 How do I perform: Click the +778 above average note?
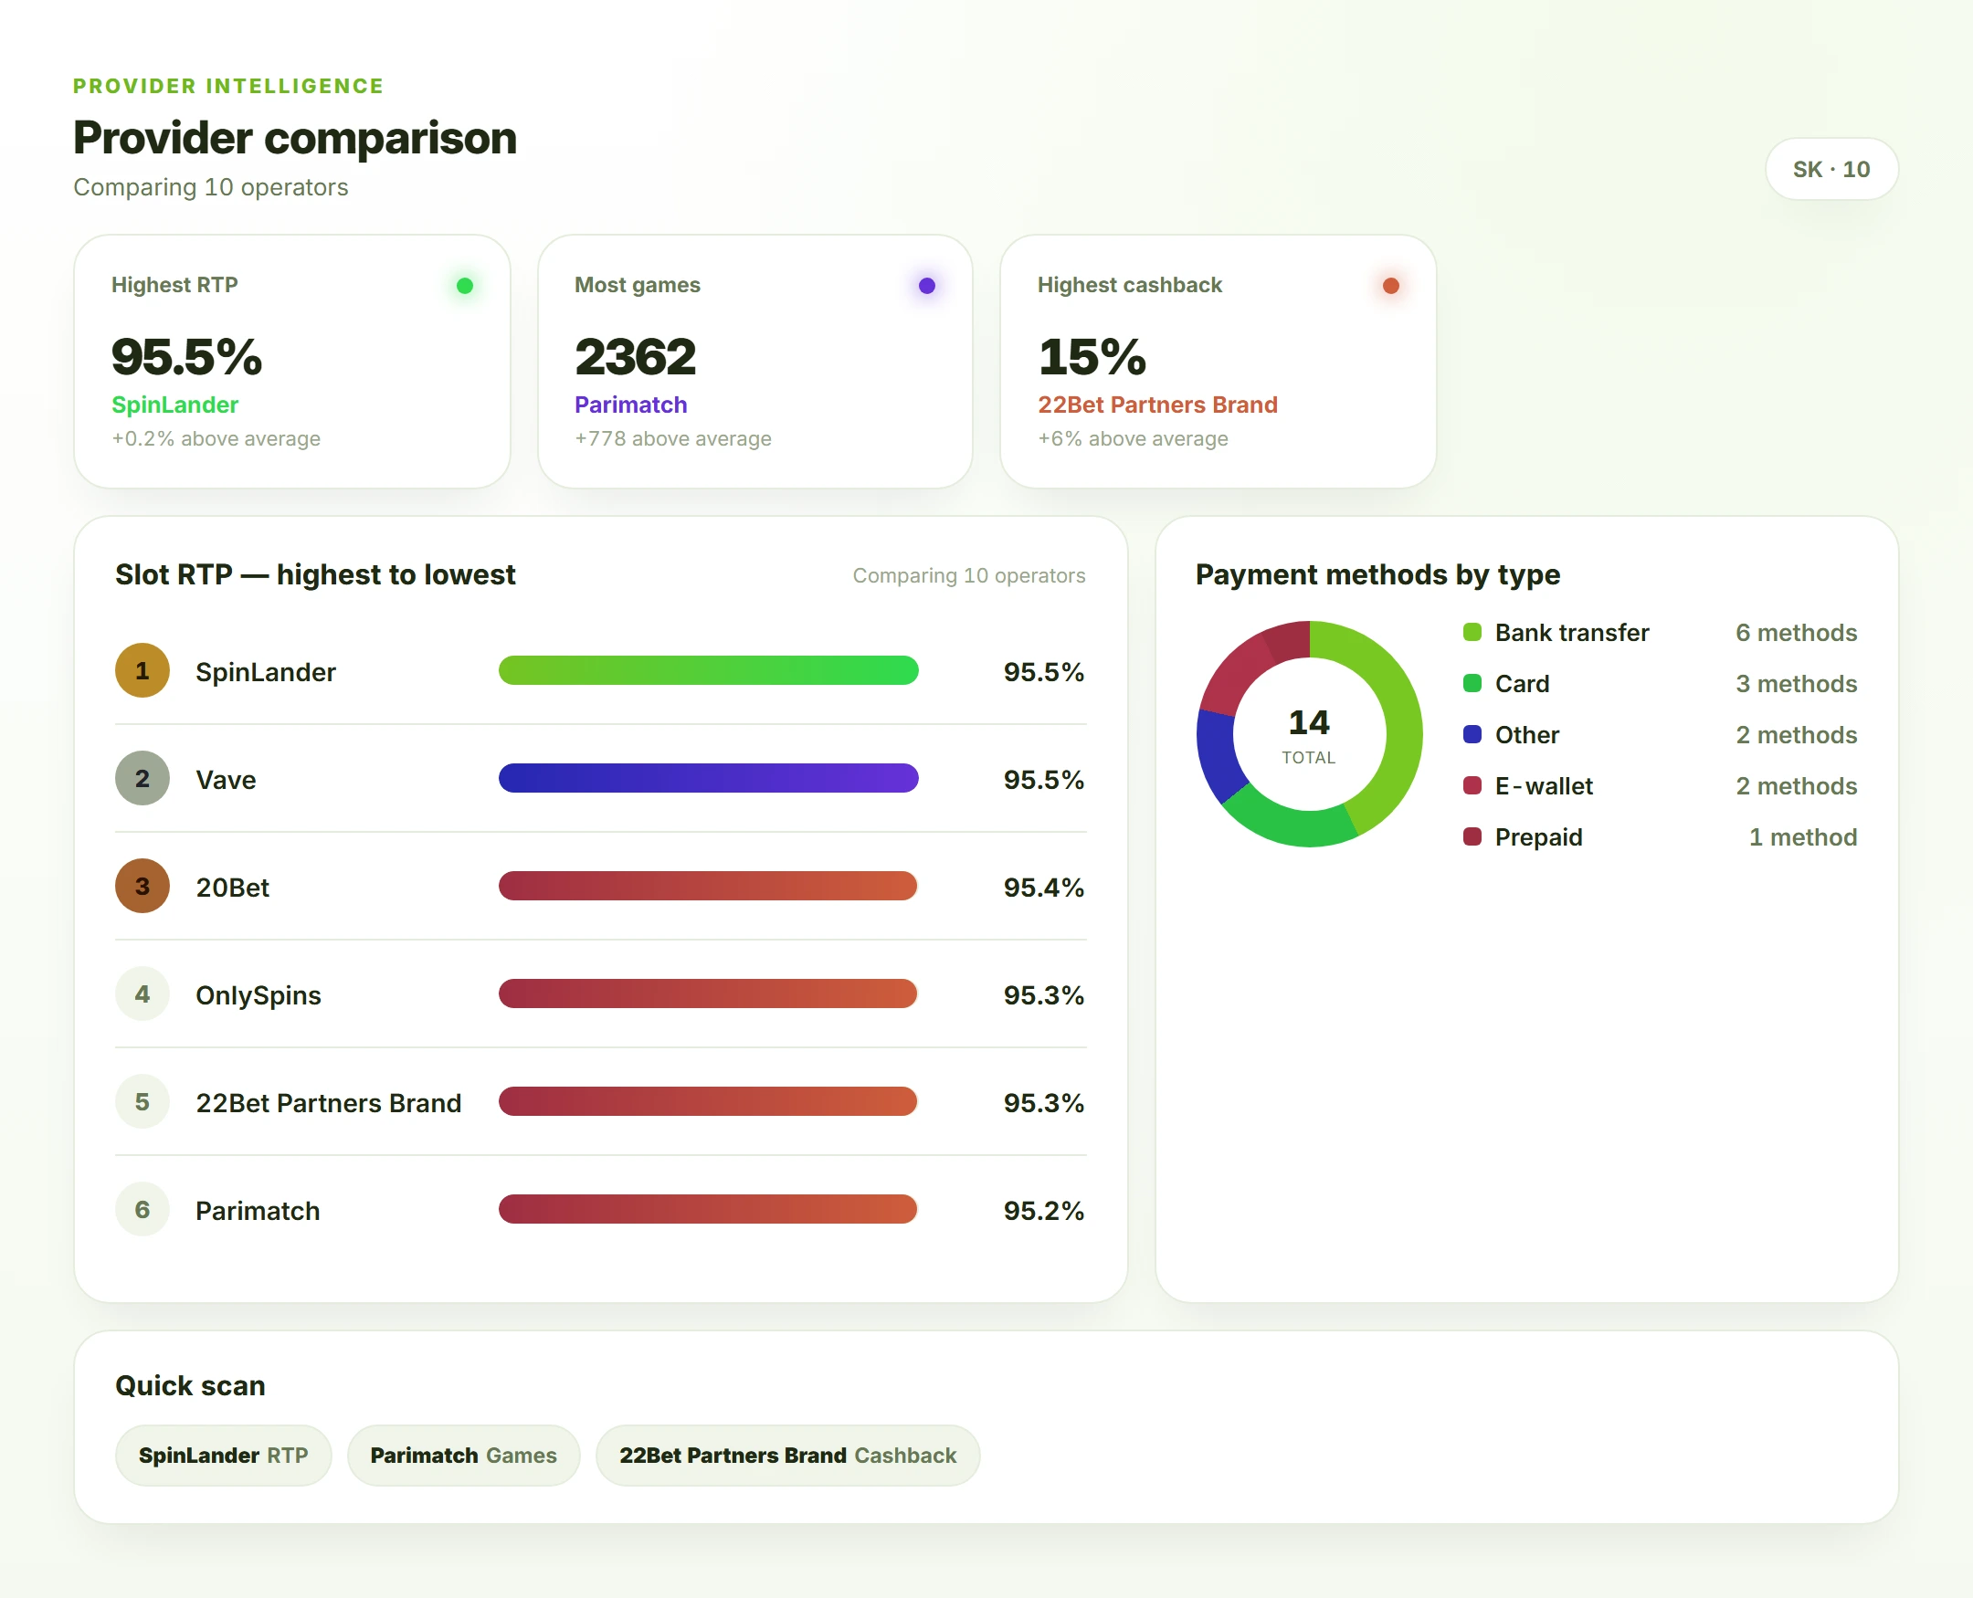coord(673,439)
